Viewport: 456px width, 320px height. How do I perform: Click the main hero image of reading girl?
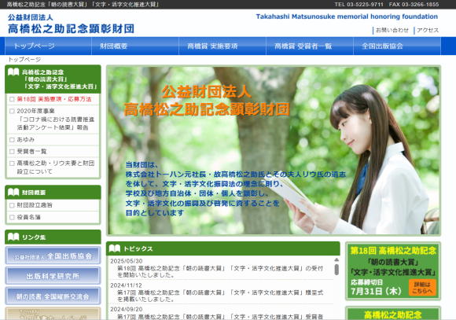274,150
